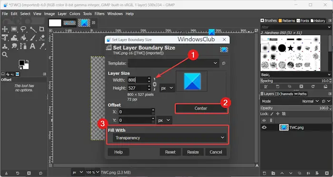Open the Template dropdown

point(173,63)
